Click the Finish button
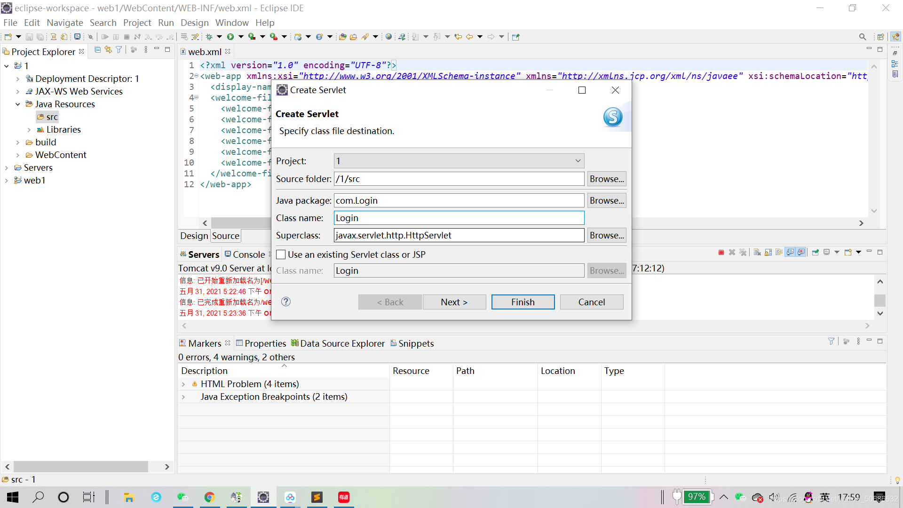Image resolution: width=903 pixels, height=508 pixels. [523, 302]
